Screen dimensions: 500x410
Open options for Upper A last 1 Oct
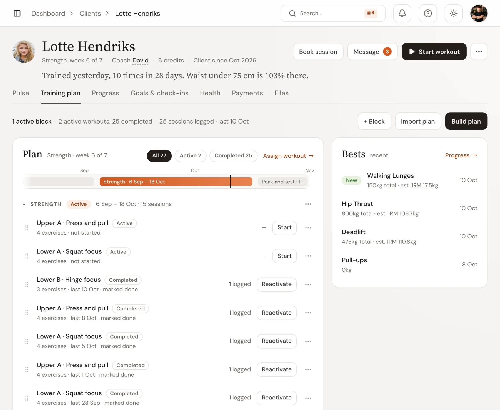[308, 369]
